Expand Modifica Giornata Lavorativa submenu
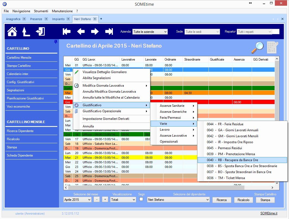Screen dimensions: 289x219 click(111, 86)
